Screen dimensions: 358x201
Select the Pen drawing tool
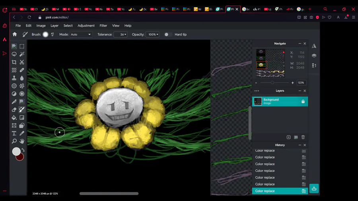14,102
